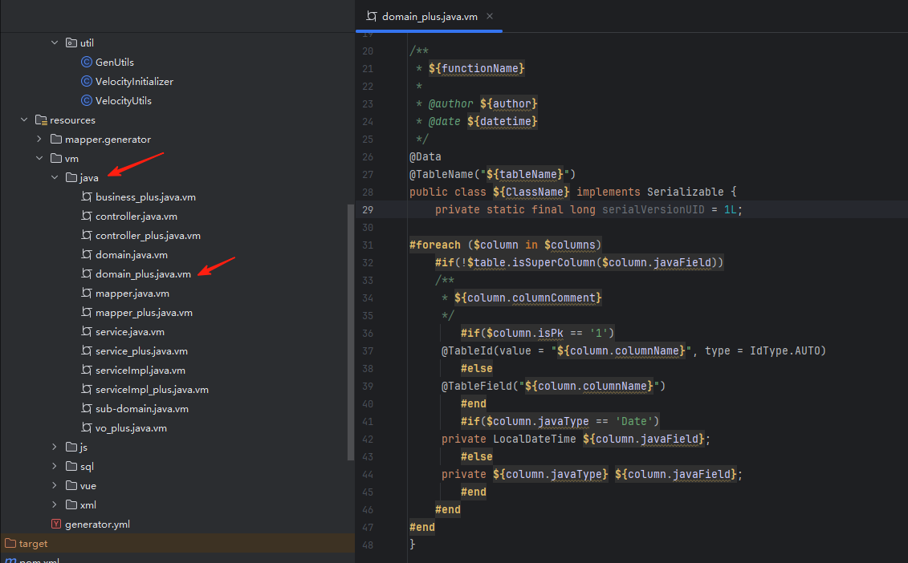Click the mapper.java.vm file icon
908x563 pixels.
pyautogui.click(x=86, y=294)
